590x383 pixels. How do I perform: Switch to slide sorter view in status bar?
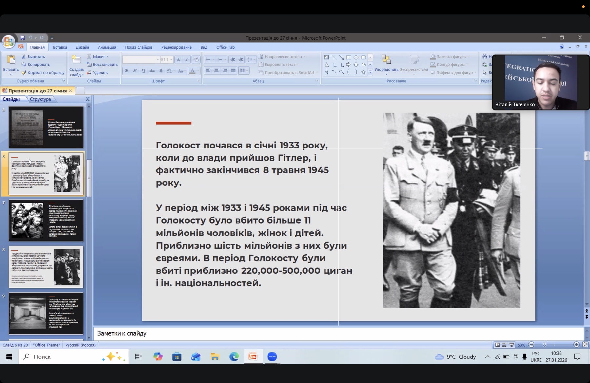coord(504,345)
